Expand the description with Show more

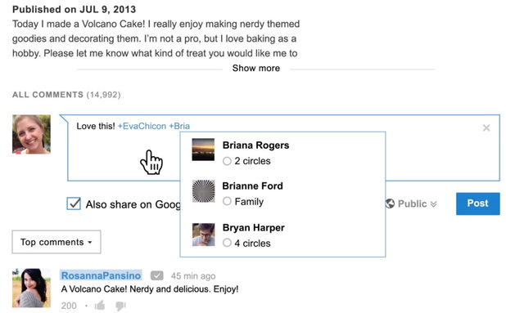coord(256,69)
